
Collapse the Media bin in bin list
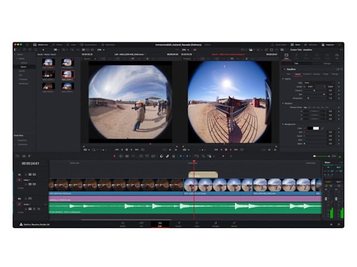click(17, 58)
